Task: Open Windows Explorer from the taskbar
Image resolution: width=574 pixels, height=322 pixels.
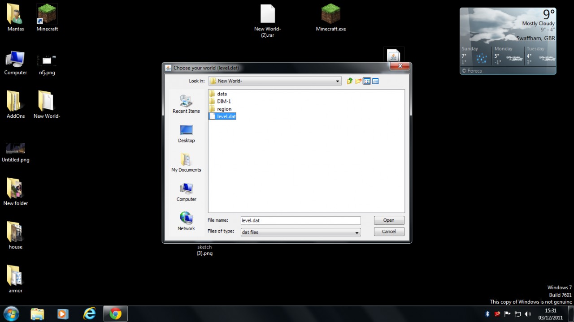Action: pyautogui.click(x=37, y=314)
